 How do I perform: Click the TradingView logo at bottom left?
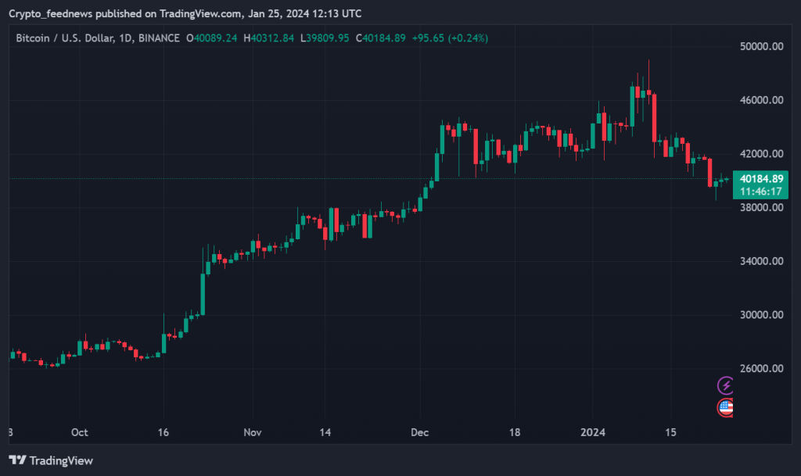(51, 460)
